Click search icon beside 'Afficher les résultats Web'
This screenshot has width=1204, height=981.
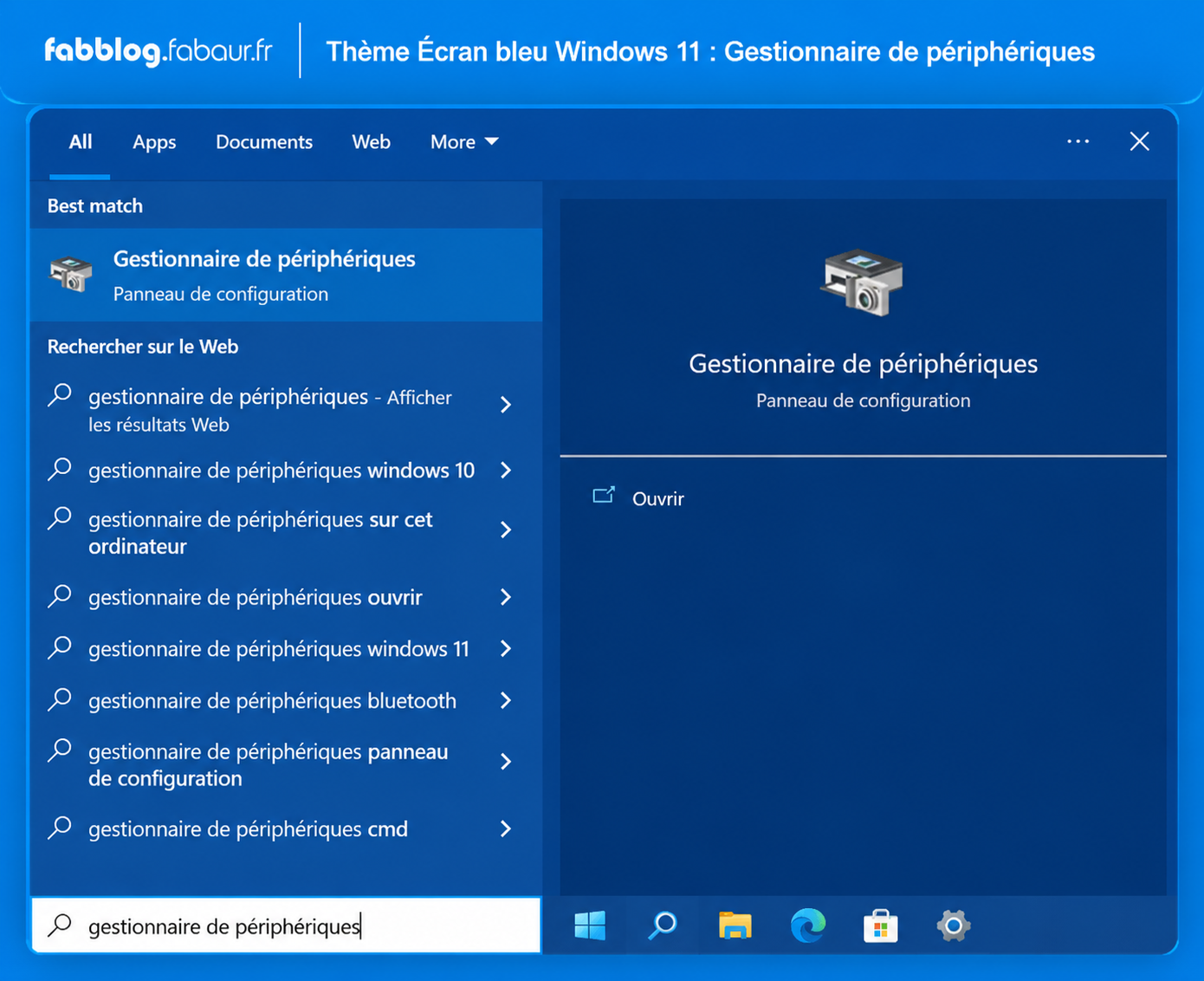point(60,395)
